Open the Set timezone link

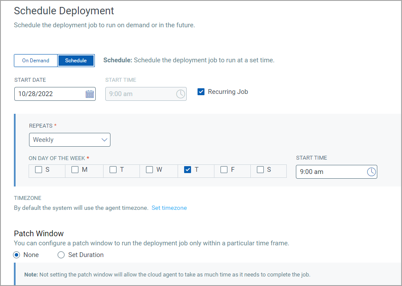coord(169,208)
